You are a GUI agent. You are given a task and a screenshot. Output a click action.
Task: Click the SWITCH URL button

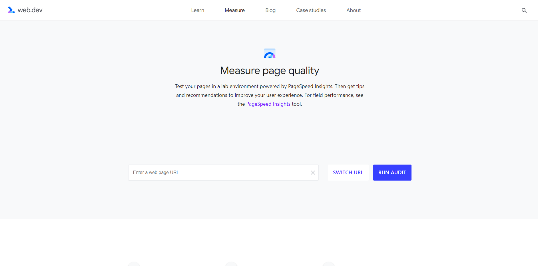(x=348, y=173)
